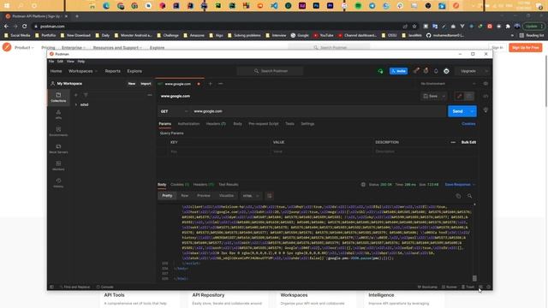Switch to edit pencil view mode

click(x=459, y=96)
